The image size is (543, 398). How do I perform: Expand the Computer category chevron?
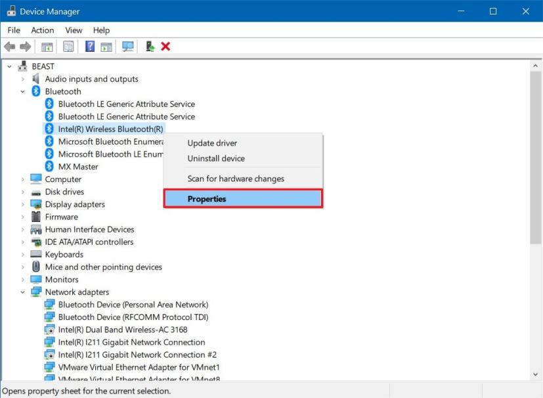click(23, 179)
